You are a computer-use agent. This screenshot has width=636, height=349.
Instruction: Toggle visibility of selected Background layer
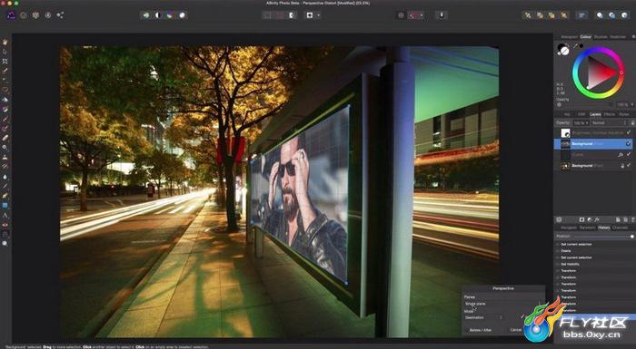pyautogui.click(x=629, y=144)
